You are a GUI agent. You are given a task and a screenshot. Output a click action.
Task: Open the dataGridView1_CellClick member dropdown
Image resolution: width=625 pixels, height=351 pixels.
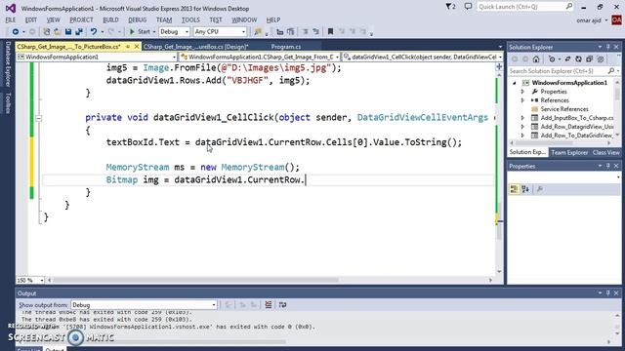coord(423,57)
